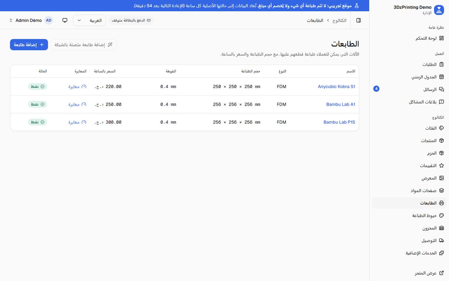
Task: Click the products box icon
Action: coord(442,140)
